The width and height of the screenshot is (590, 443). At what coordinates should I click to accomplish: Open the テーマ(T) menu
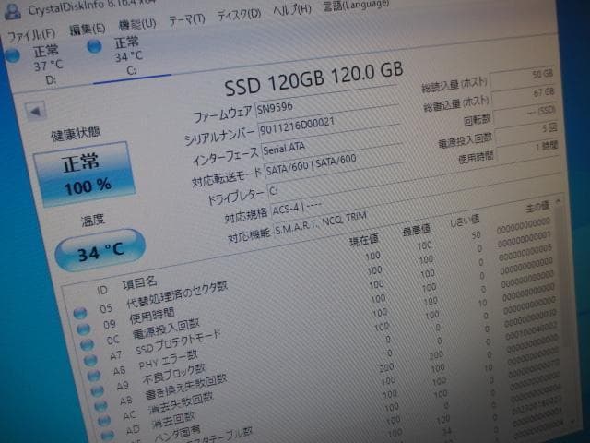[x=187, y=19]
